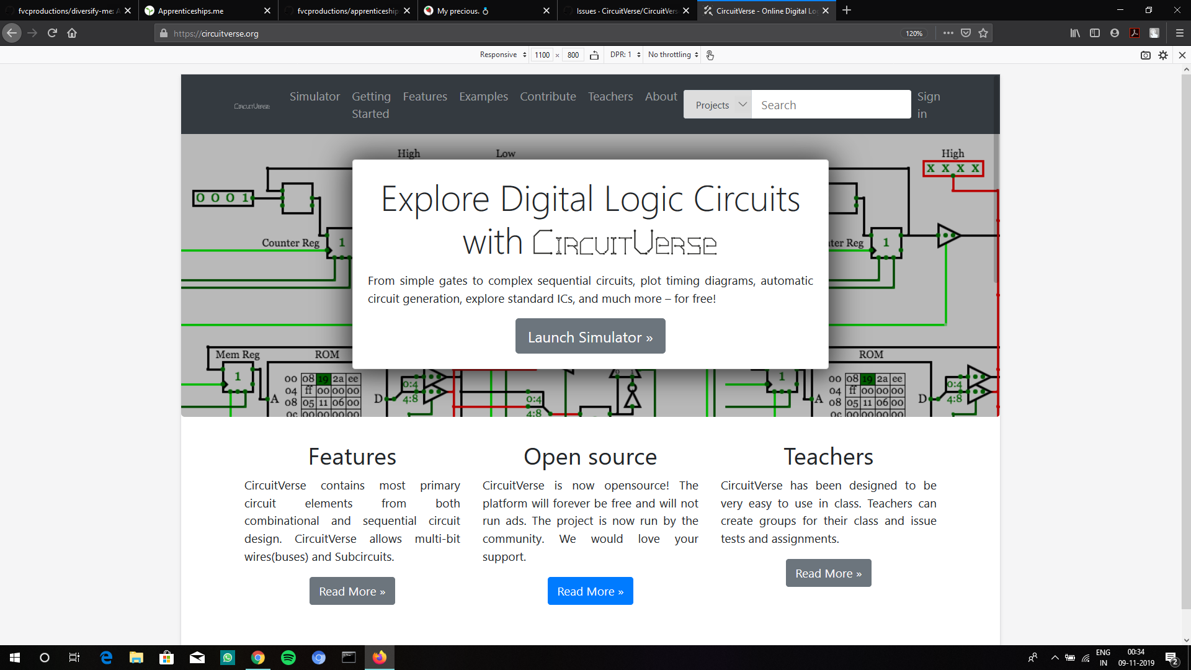
Task: Click Launch Simulator button
Action: (x=590, y=336)
